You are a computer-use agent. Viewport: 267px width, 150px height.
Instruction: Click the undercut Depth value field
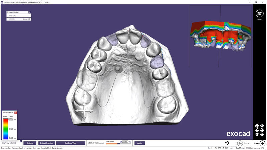[x=11, y=119]
